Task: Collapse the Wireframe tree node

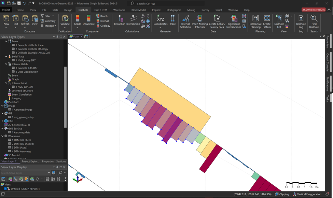Action: 2,136
